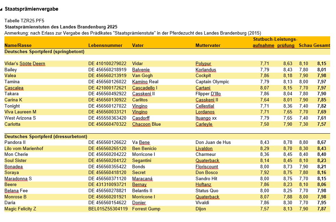Click the Gesamt score 8,67 for Pandora II

click(322, 142)
